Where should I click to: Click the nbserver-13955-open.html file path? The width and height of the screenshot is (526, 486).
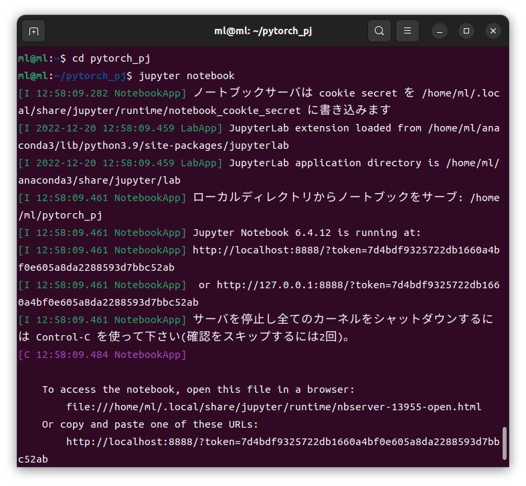[274, 407]
